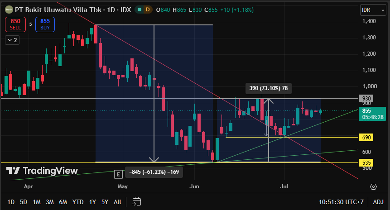This screenshot has width=390, height=210.
Task: Select the 5Y time range
Action: point(105,202)
